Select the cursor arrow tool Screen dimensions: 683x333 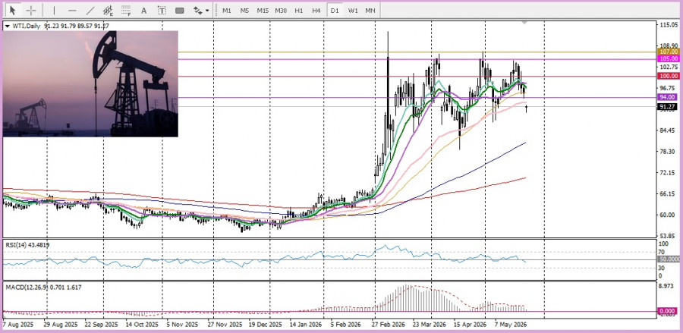tap(13, 10)
